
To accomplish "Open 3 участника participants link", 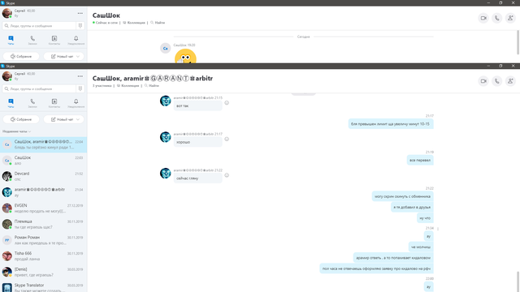I will (x=102, y=85).
